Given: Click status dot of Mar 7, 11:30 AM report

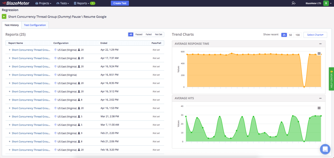Looking at the screenshot, I should [10, 125].
